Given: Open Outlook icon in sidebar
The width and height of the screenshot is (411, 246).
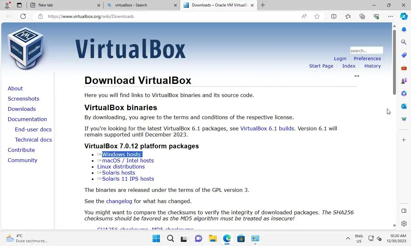Looking at the screenshot, I should coord(404,106).
